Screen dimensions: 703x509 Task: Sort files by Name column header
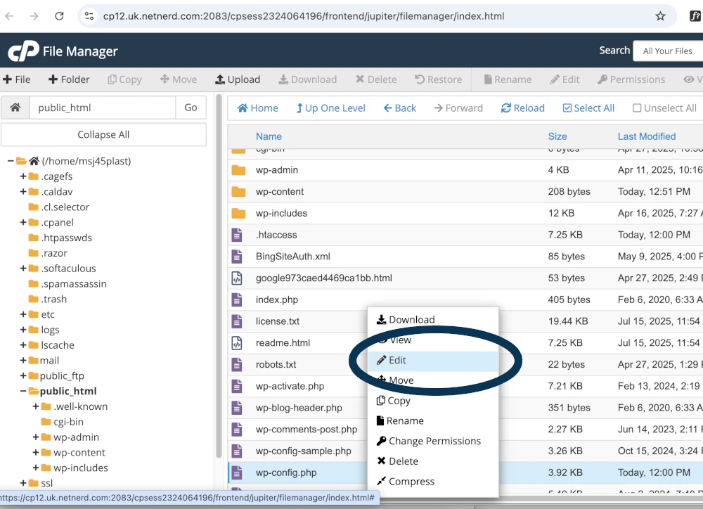coord(269,136)
